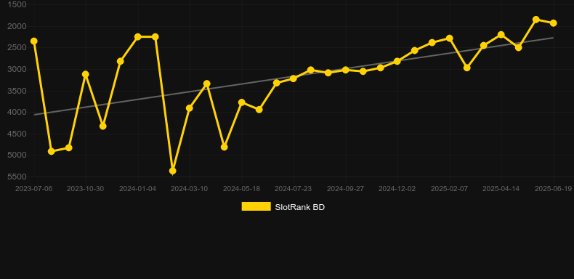This screenshot has width=574, height=279.
Task: Click the 3000 y-axis label
Action: pyautogui.click(x=17, y=69)
